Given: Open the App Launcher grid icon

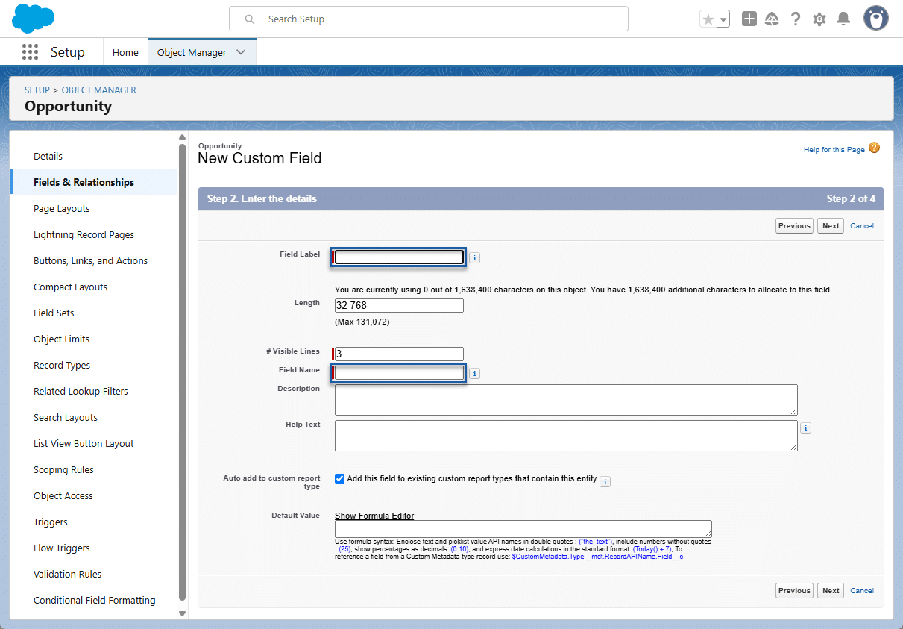Looking at the screenshot, I should [30, 52].
